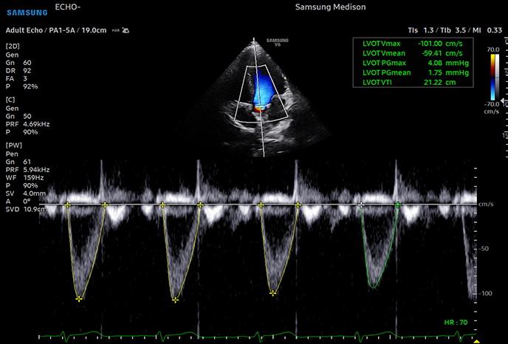
Task: Click the green baseline caliper on the fourth trace
Action: (x=398, y=204)
